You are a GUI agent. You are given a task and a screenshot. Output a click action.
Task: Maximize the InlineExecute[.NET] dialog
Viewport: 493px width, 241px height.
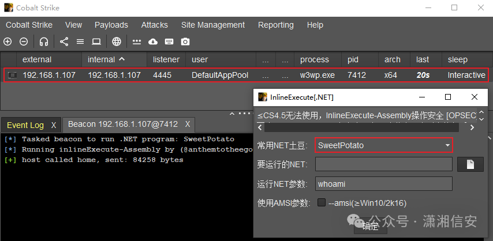(448, 97)
